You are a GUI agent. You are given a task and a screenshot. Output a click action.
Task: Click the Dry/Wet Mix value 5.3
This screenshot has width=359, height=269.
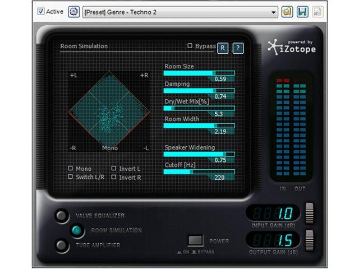pyautogui.click(x=218, y=114)
